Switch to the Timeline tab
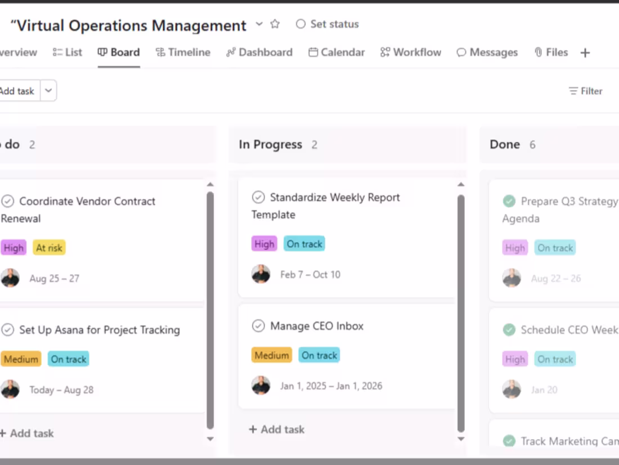The height and width of the screenshot is (465, 619). click(x=182, y=52)
